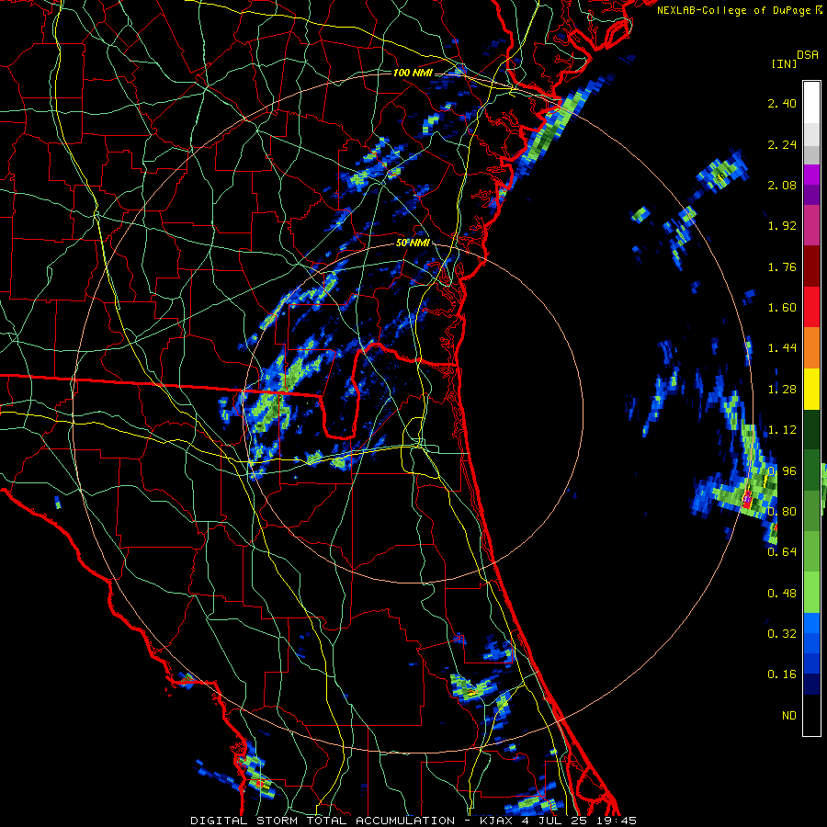Viewport: 827px width, 827px height.
Task: Select the 2.08 legend value
Action: click(x=782, y=185)
